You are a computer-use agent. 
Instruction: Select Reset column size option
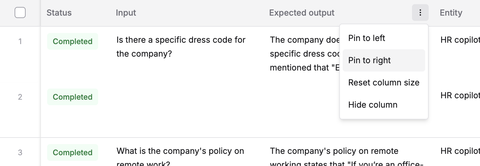[x=384, y=83]
